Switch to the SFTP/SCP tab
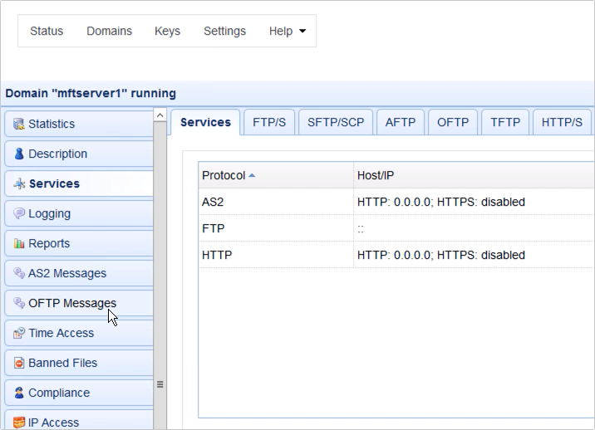 point(336,122)
